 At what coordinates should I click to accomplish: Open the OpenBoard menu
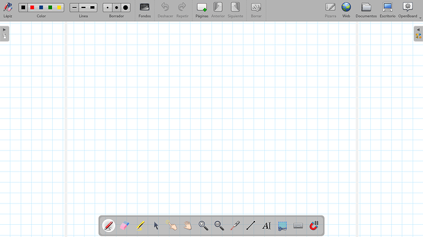tap(408, 10)
